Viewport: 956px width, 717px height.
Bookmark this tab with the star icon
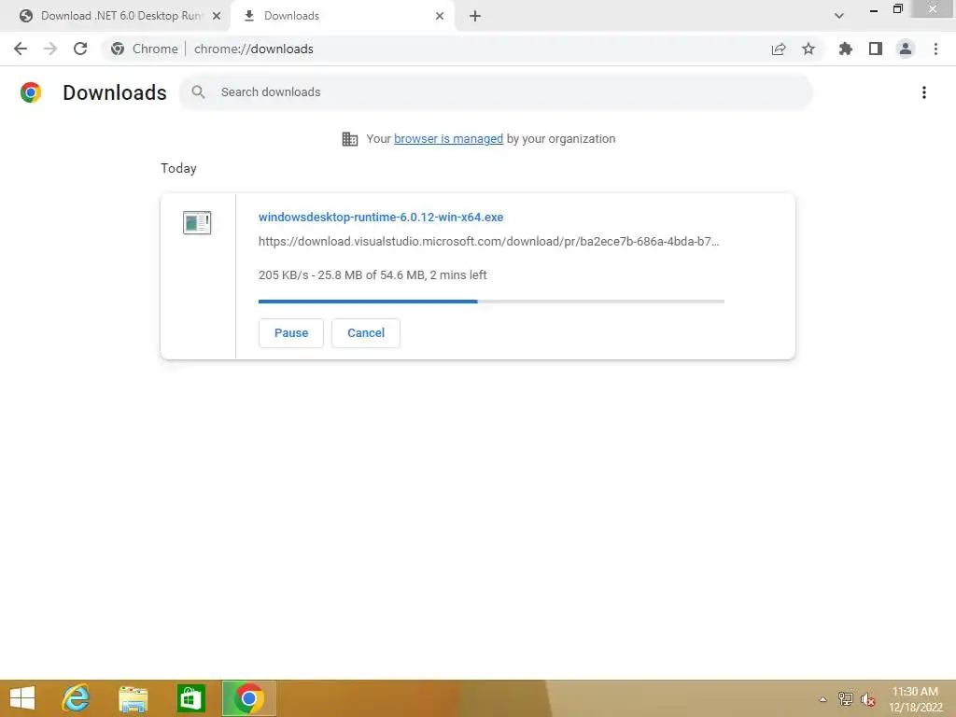(808, 49)
